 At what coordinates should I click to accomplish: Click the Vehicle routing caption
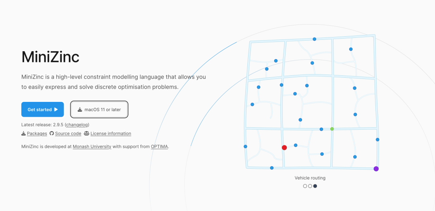click(x=310, y=178)
